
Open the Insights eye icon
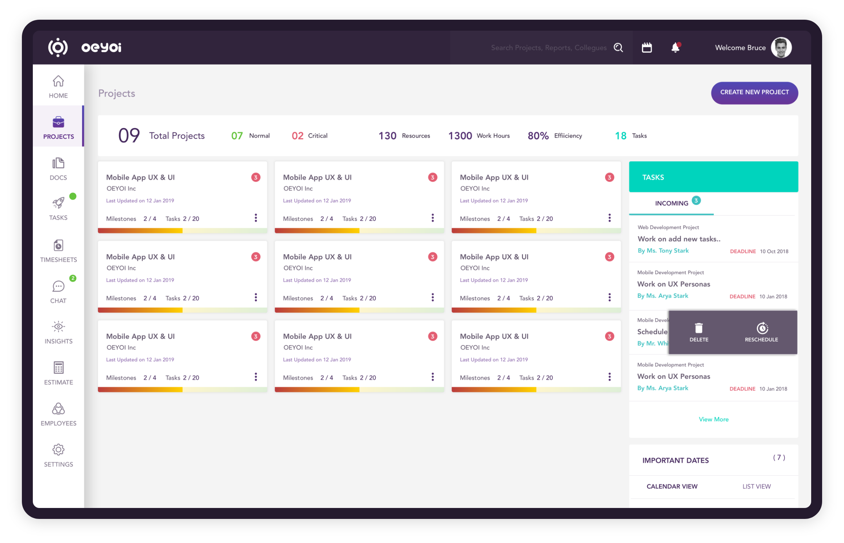click(x=58, y=327)
